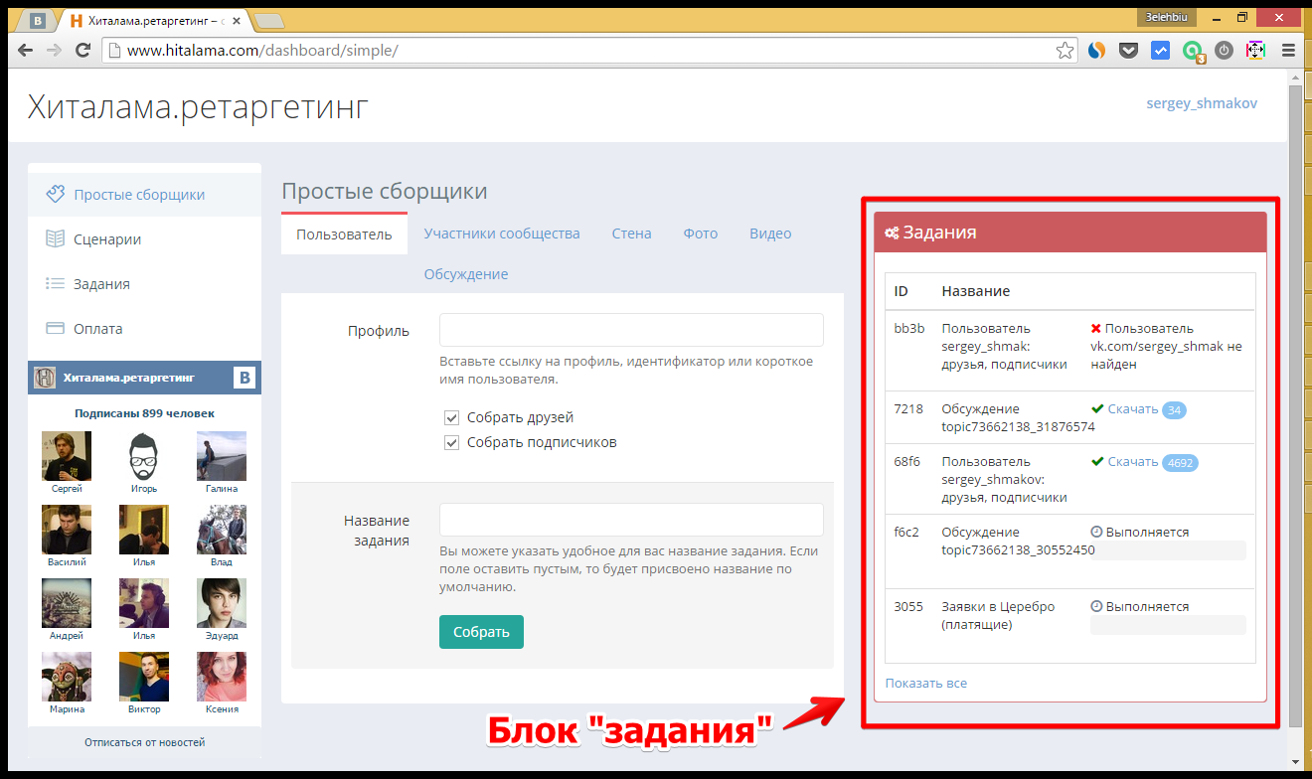Click the green circle extension icon with badge
The width and height of the screenshot is (1312, 779).
pos(1193,52)
